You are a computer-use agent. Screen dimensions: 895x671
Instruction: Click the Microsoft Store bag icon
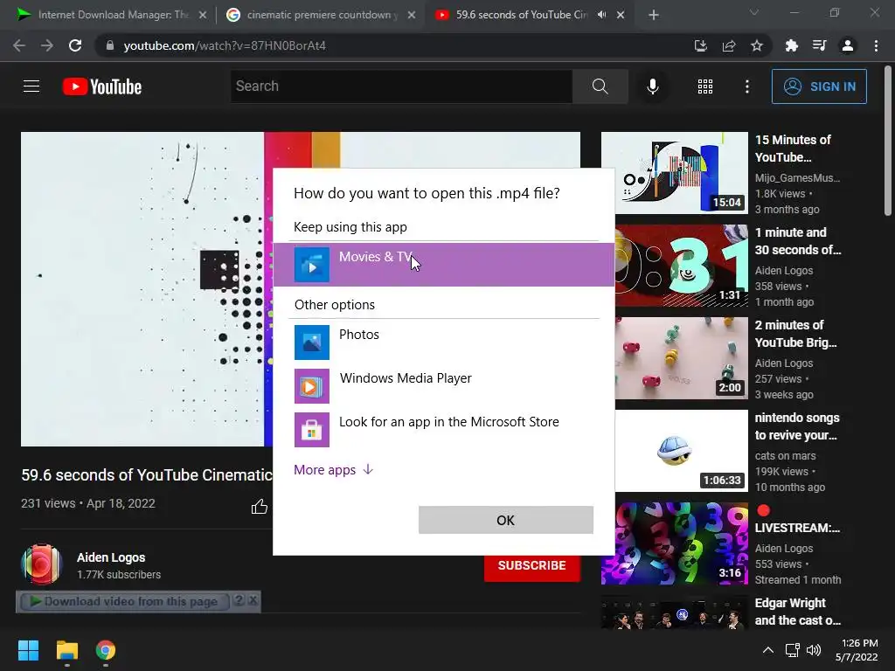(312, 430)
